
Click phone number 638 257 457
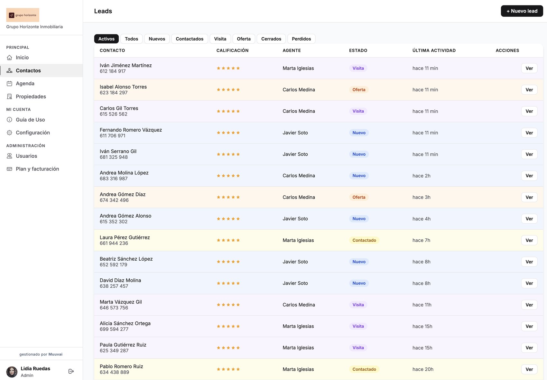pyautogui.click(x=114, y=286)
